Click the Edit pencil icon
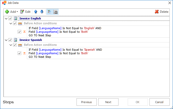The height and width of the screenshot is (109, 173). click(22, 12)
